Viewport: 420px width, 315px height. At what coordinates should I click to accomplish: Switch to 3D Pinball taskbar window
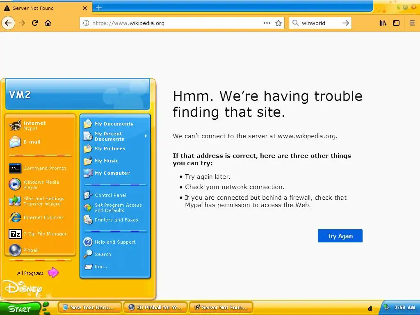click(x=155, y=308)
